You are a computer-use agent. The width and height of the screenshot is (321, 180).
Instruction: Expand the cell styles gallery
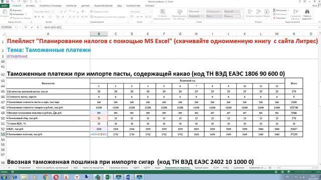coord(243,17)
